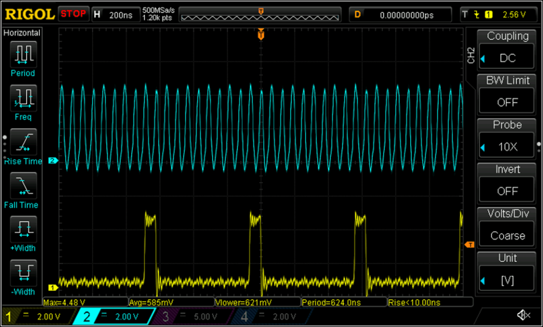
Task: Click the orange trigger position marker at top
Action: 261,35
